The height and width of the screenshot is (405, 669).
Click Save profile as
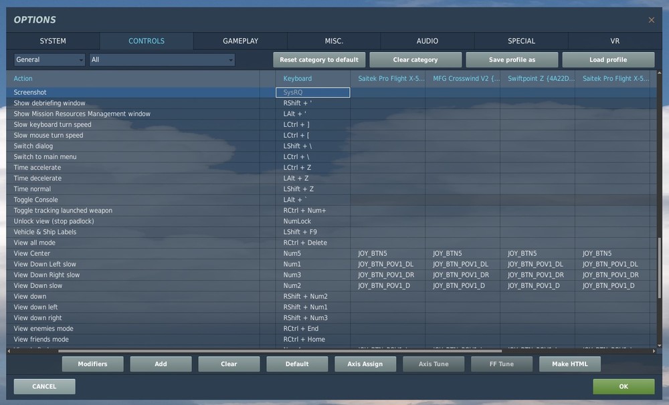pyautogui.click(x=512, y=59)
